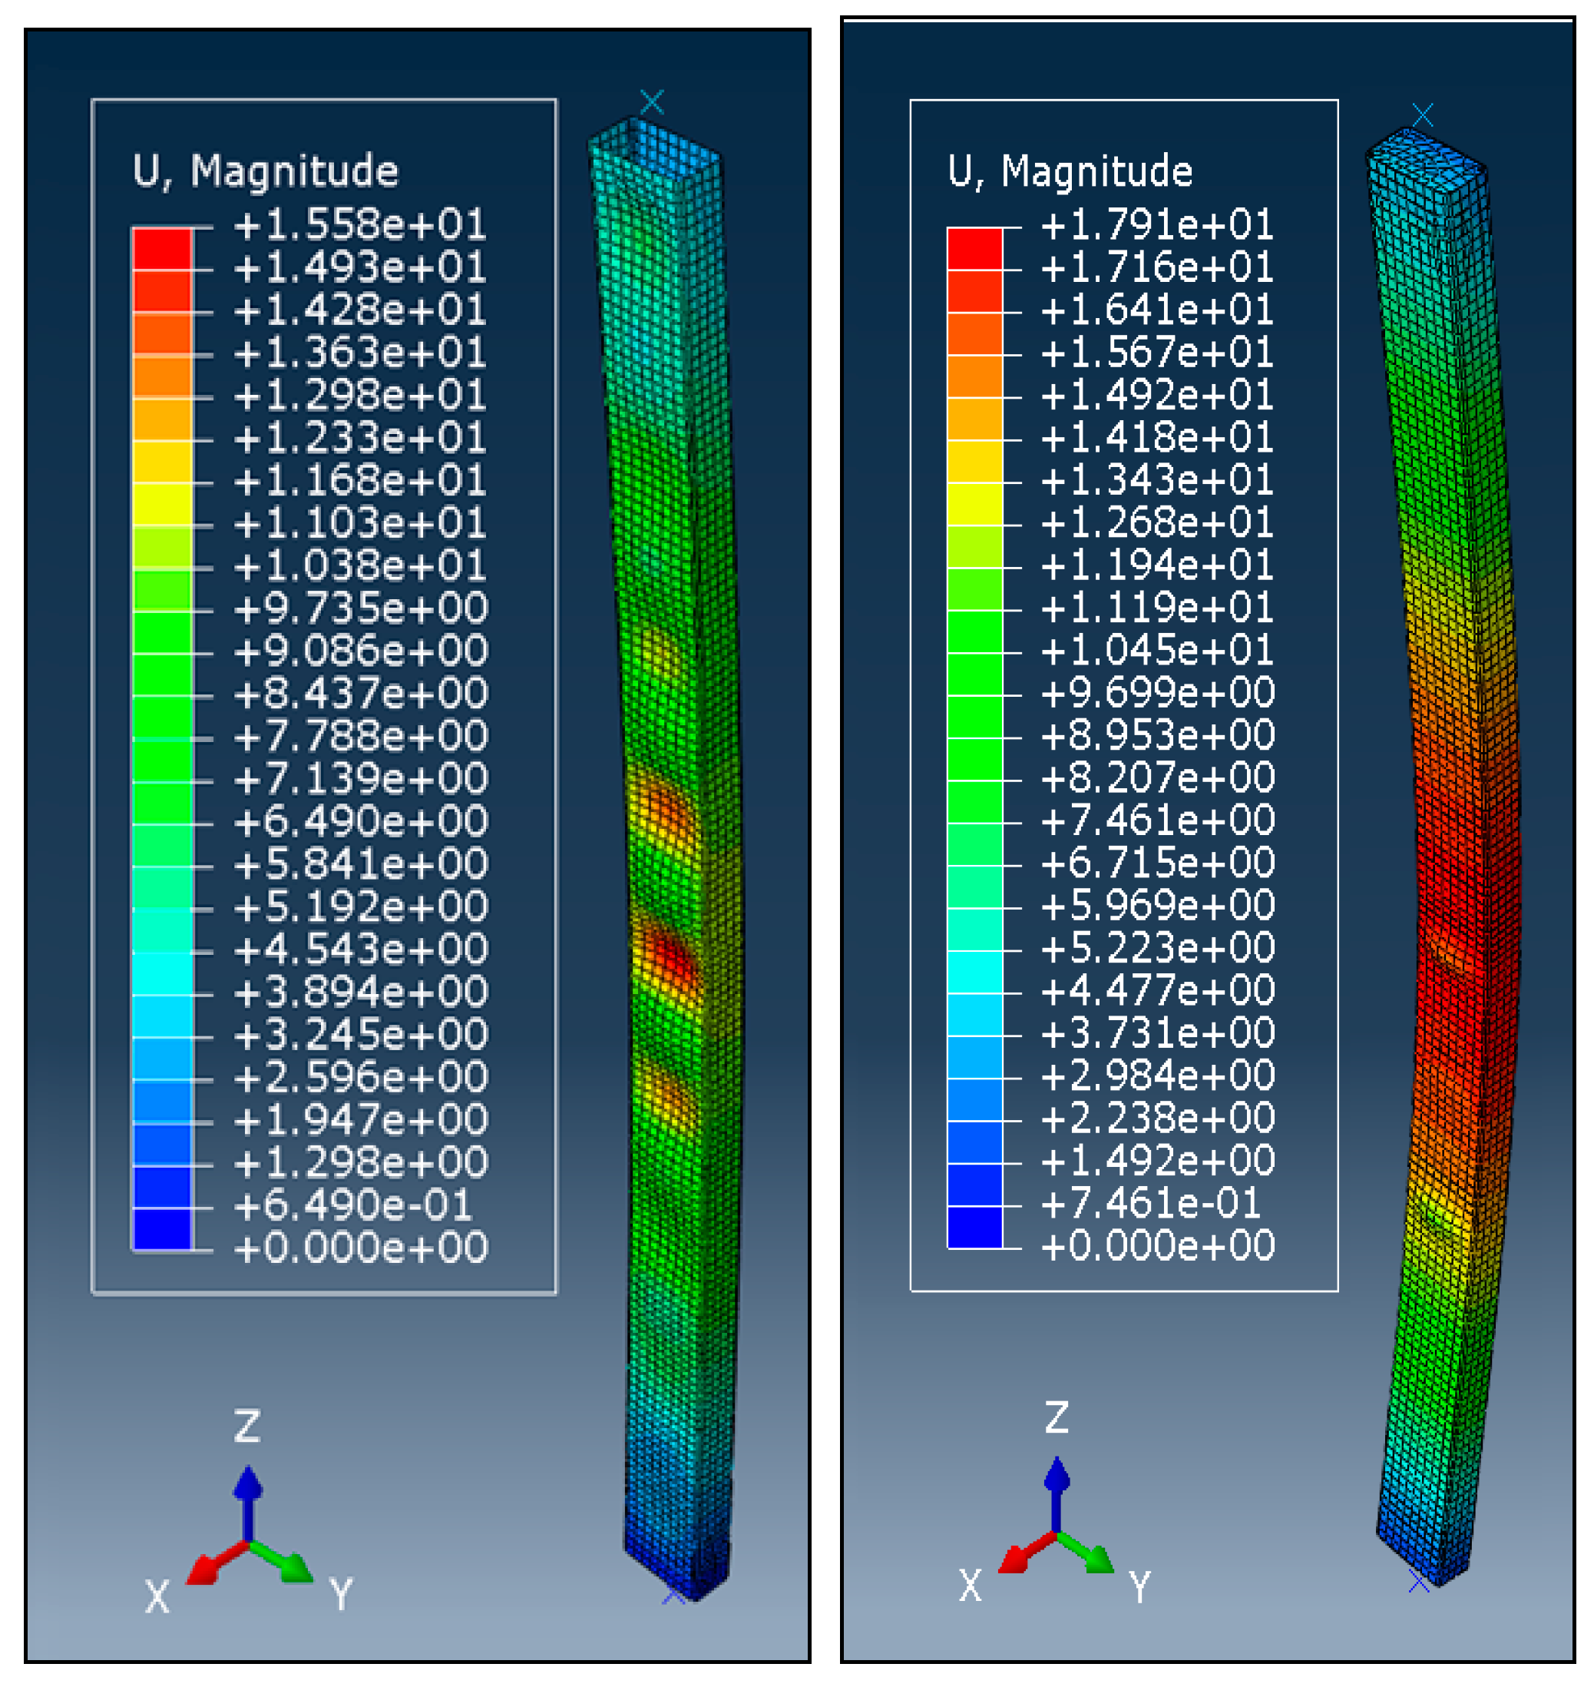Click the red swatch in left legend

point(161,248)
